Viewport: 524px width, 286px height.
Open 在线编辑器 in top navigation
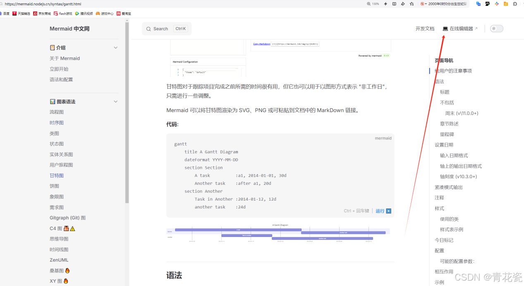click(460, 29)
